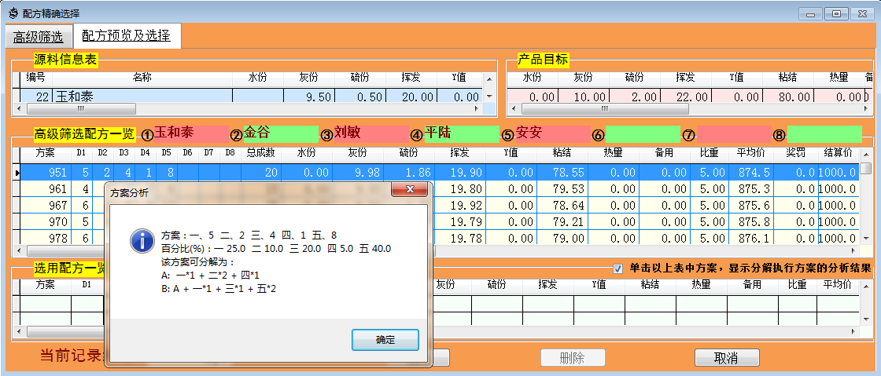Click down arrow of 源料信息表 vertical scrollbar
The width and height of the screenshot is (881, 376).
coord(488,97)
